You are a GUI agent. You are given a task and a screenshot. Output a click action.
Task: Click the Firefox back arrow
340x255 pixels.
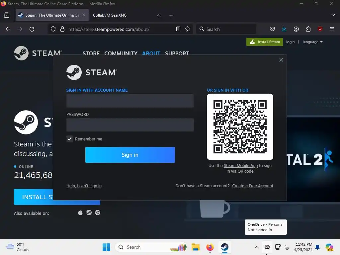point(8,29)
